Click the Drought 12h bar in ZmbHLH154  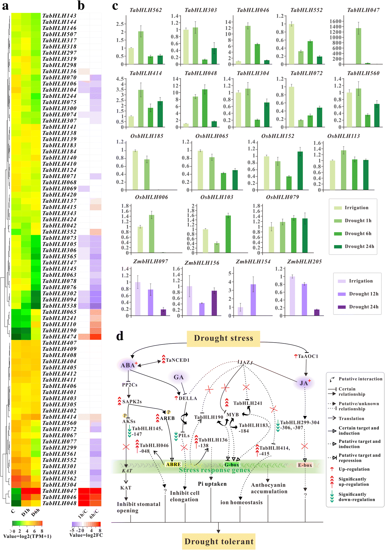tap(253, 300)
